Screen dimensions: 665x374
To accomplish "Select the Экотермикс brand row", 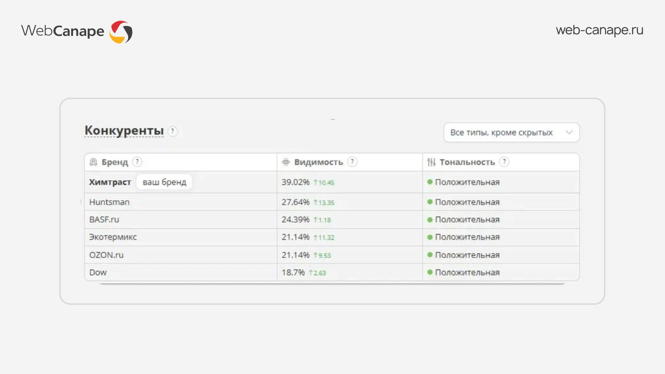I will pyautogui.click(x=332, y=237).
